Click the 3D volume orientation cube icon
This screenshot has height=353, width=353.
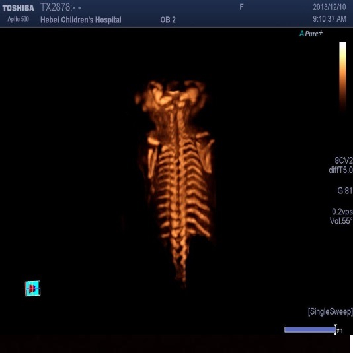32,288
